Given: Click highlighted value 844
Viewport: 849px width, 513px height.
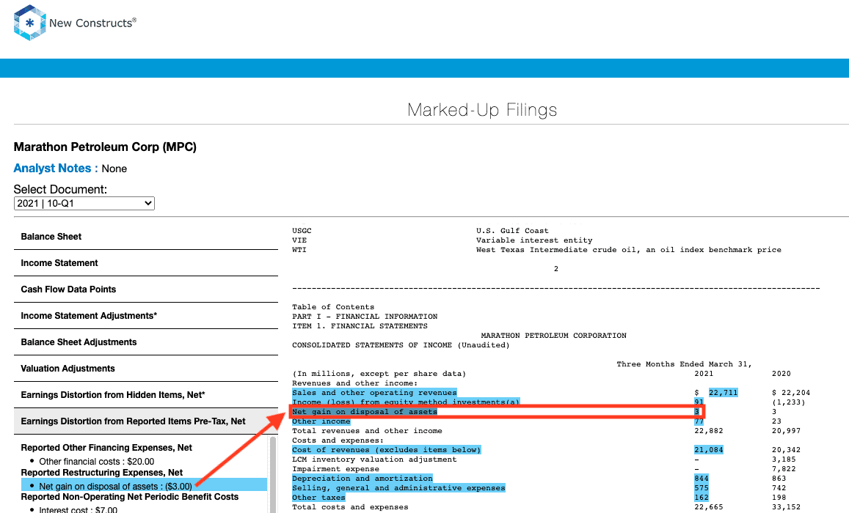Looking at the screenshot, I should [x=702, y=479].
